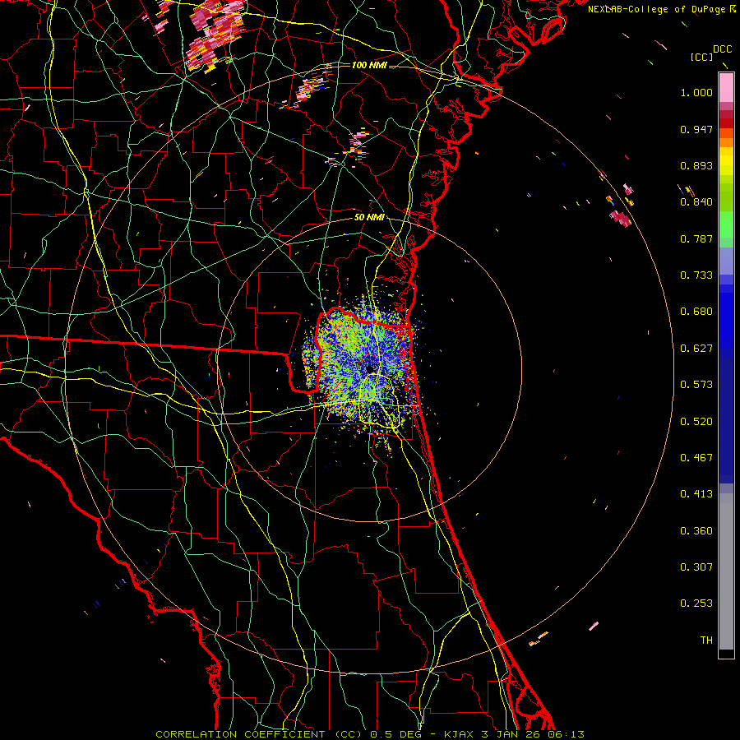
Task: Select the DCC label above color bar
Action: pyautogui.click(x=722, y=49)
